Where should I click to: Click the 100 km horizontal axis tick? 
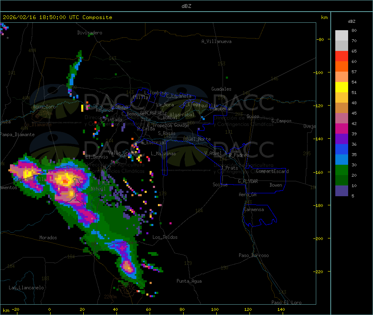click(x=215, y=309)
